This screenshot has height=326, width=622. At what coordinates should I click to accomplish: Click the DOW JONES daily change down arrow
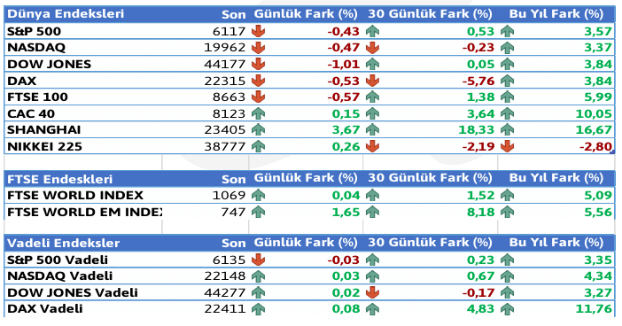point(258,64)
